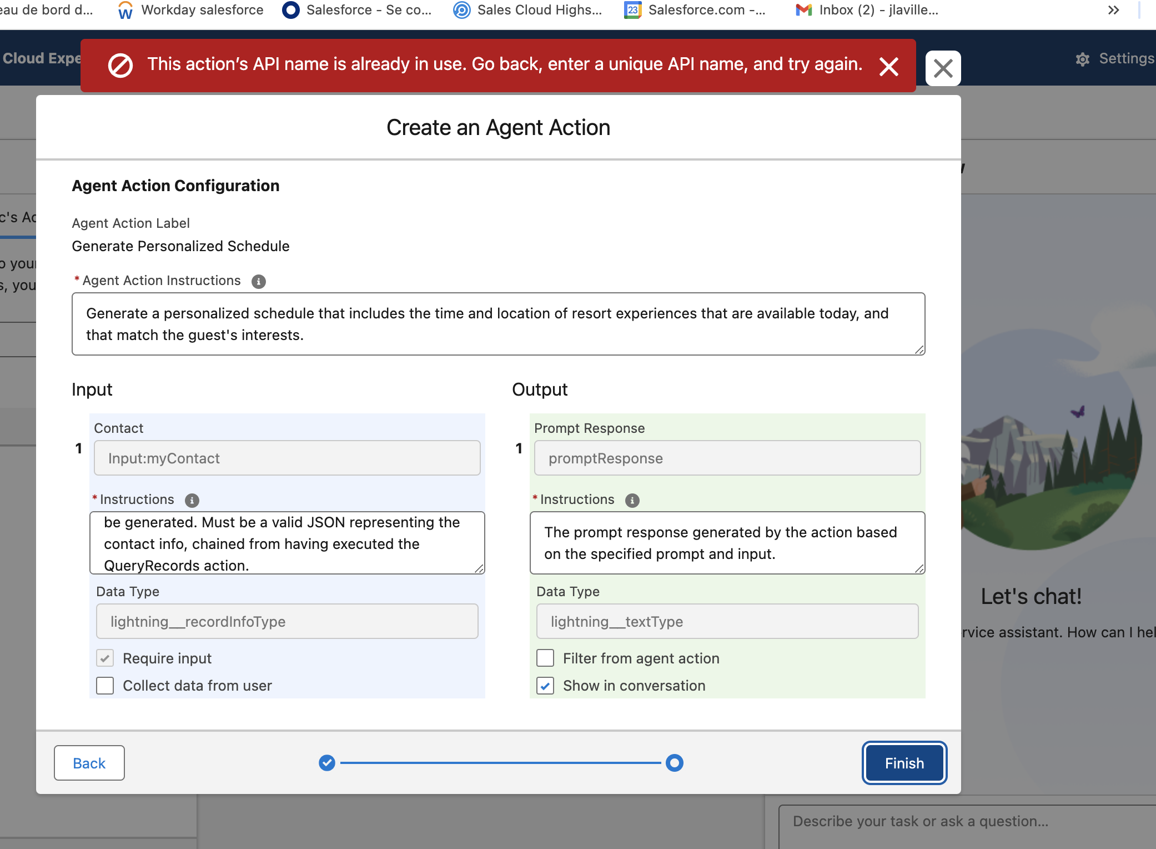
Task: Show more bookmarks with the chevron icon
Action: [x=1113, y=10]
